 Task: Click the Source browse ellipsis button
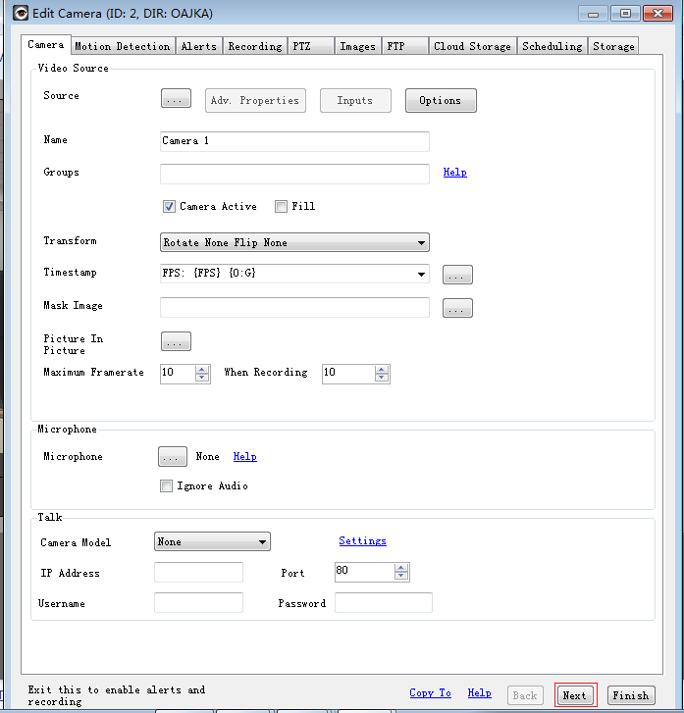176,98
